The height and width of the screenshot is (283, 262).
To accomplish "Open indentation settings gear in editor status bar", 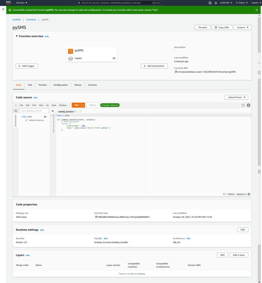I will coord(248,194).
